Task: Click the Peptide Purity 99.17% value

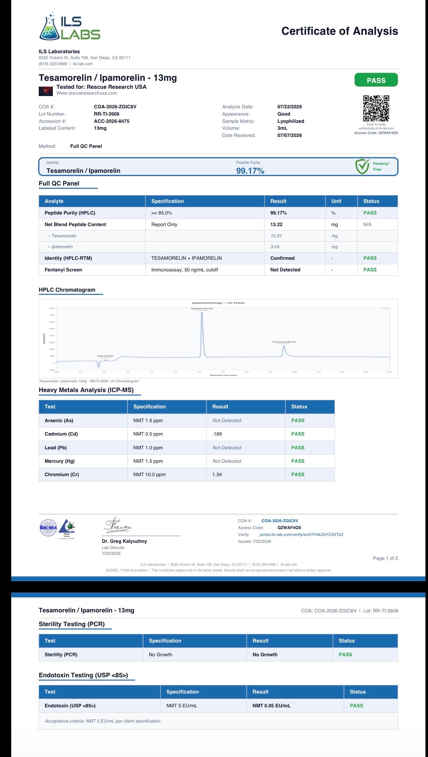Action: 250,171
